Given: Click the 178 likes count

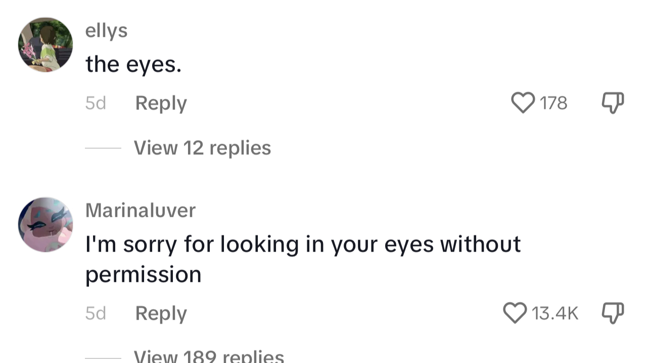Looking at the screenshot, I should (553, 103).
